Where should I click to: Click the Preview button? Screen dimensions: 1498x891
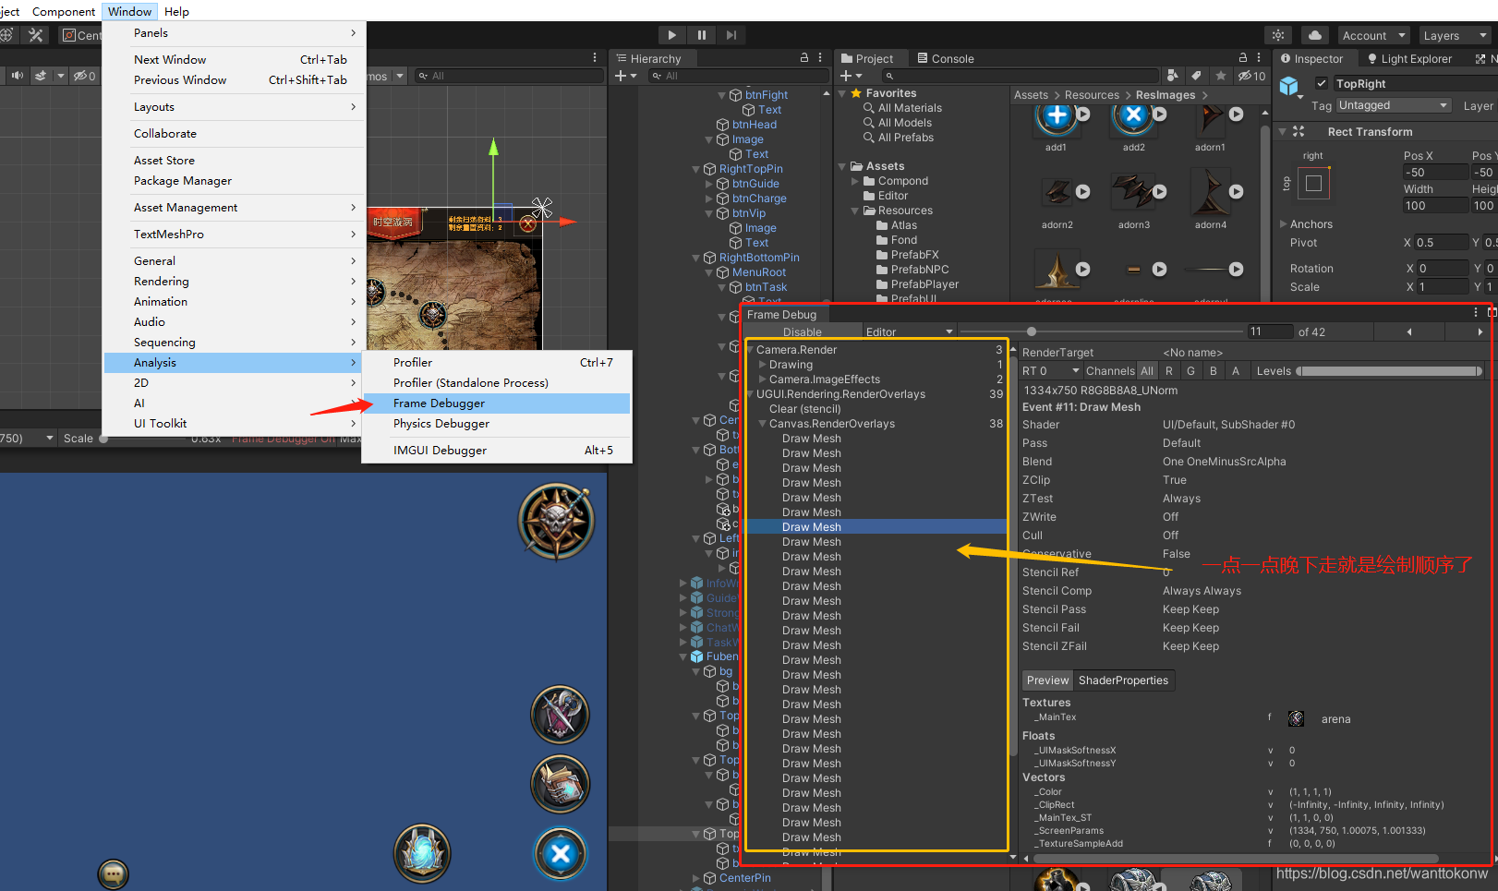click(1047, 680)
